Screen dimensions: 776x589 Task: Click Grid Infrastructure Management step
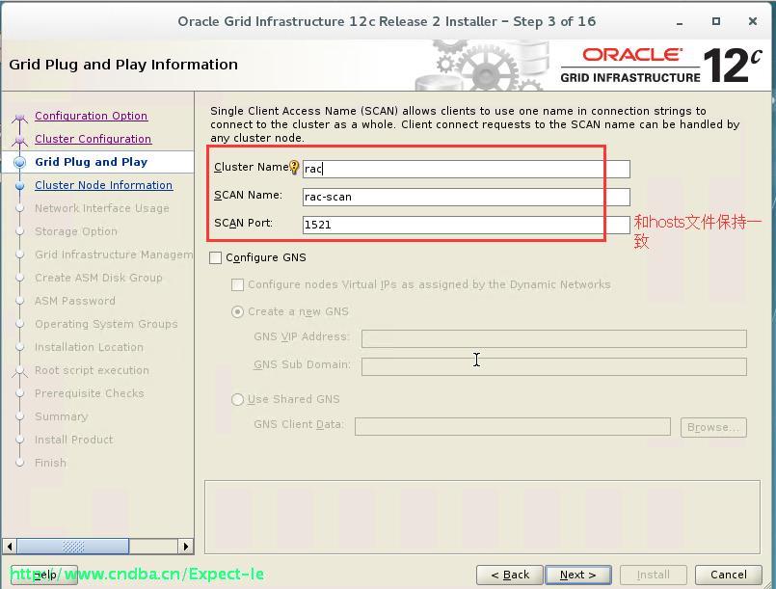(114, 254)
